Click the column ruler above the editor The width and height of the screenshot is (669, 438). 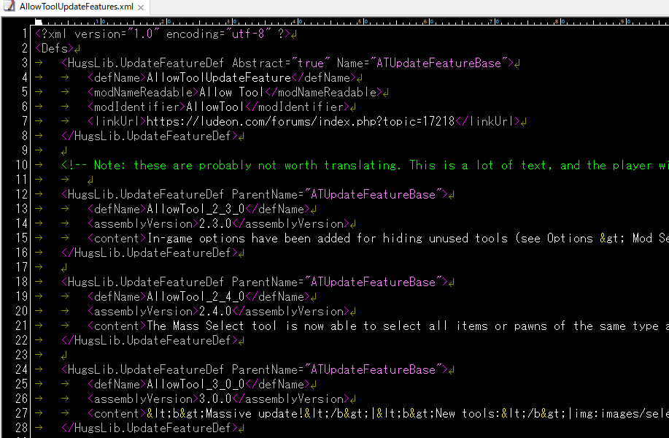tap(352, 21)
